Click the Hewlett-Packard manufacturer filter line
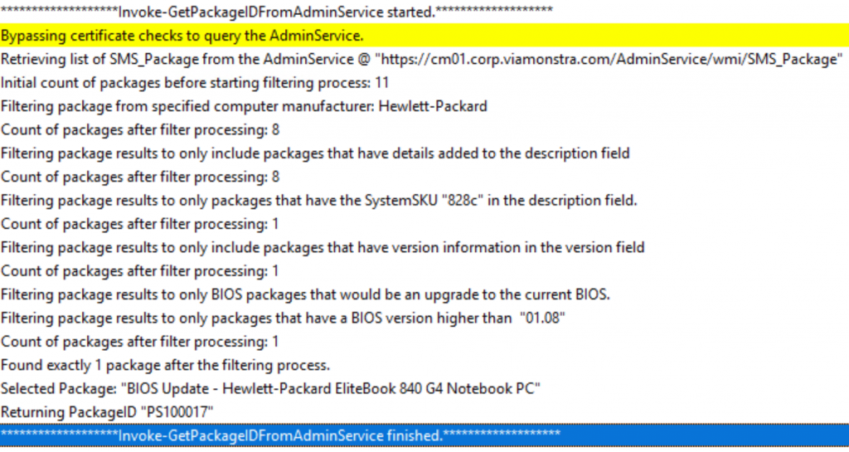The image size is (849, 452). pyautogui.click(x=424, y=105)
